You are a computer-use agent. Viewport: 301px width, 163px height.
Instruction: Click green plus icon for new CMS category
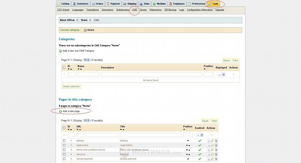coord(60,51)
